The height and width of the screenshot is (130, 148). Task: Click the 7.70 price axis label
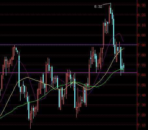(x=142, y=65)
